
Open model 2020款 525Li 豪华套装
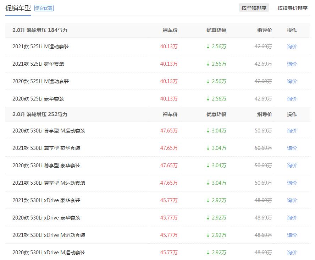38,99
